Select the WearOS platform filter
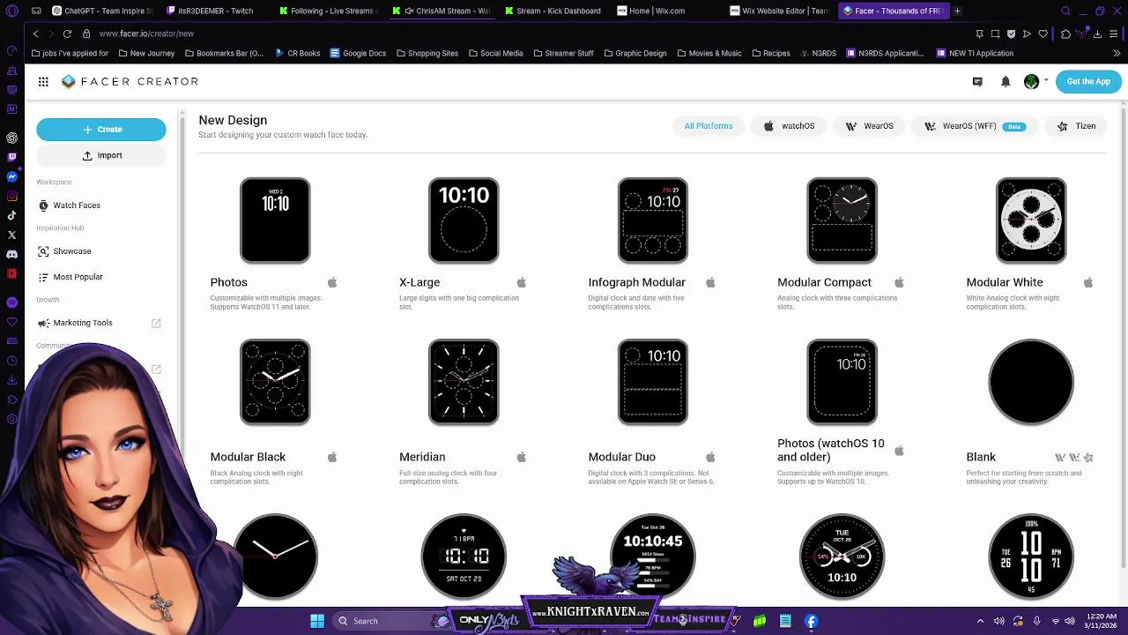Viewport: 1128px width, 635px height. pos(870,126)
